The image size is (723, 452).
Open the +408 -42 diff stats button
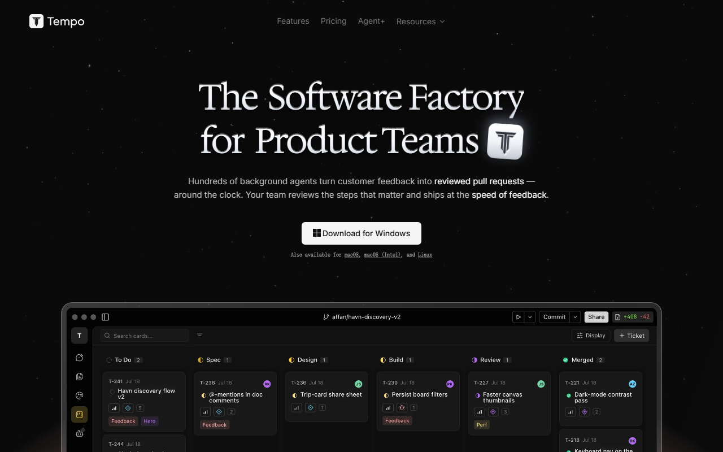click(x=633, y=317)
